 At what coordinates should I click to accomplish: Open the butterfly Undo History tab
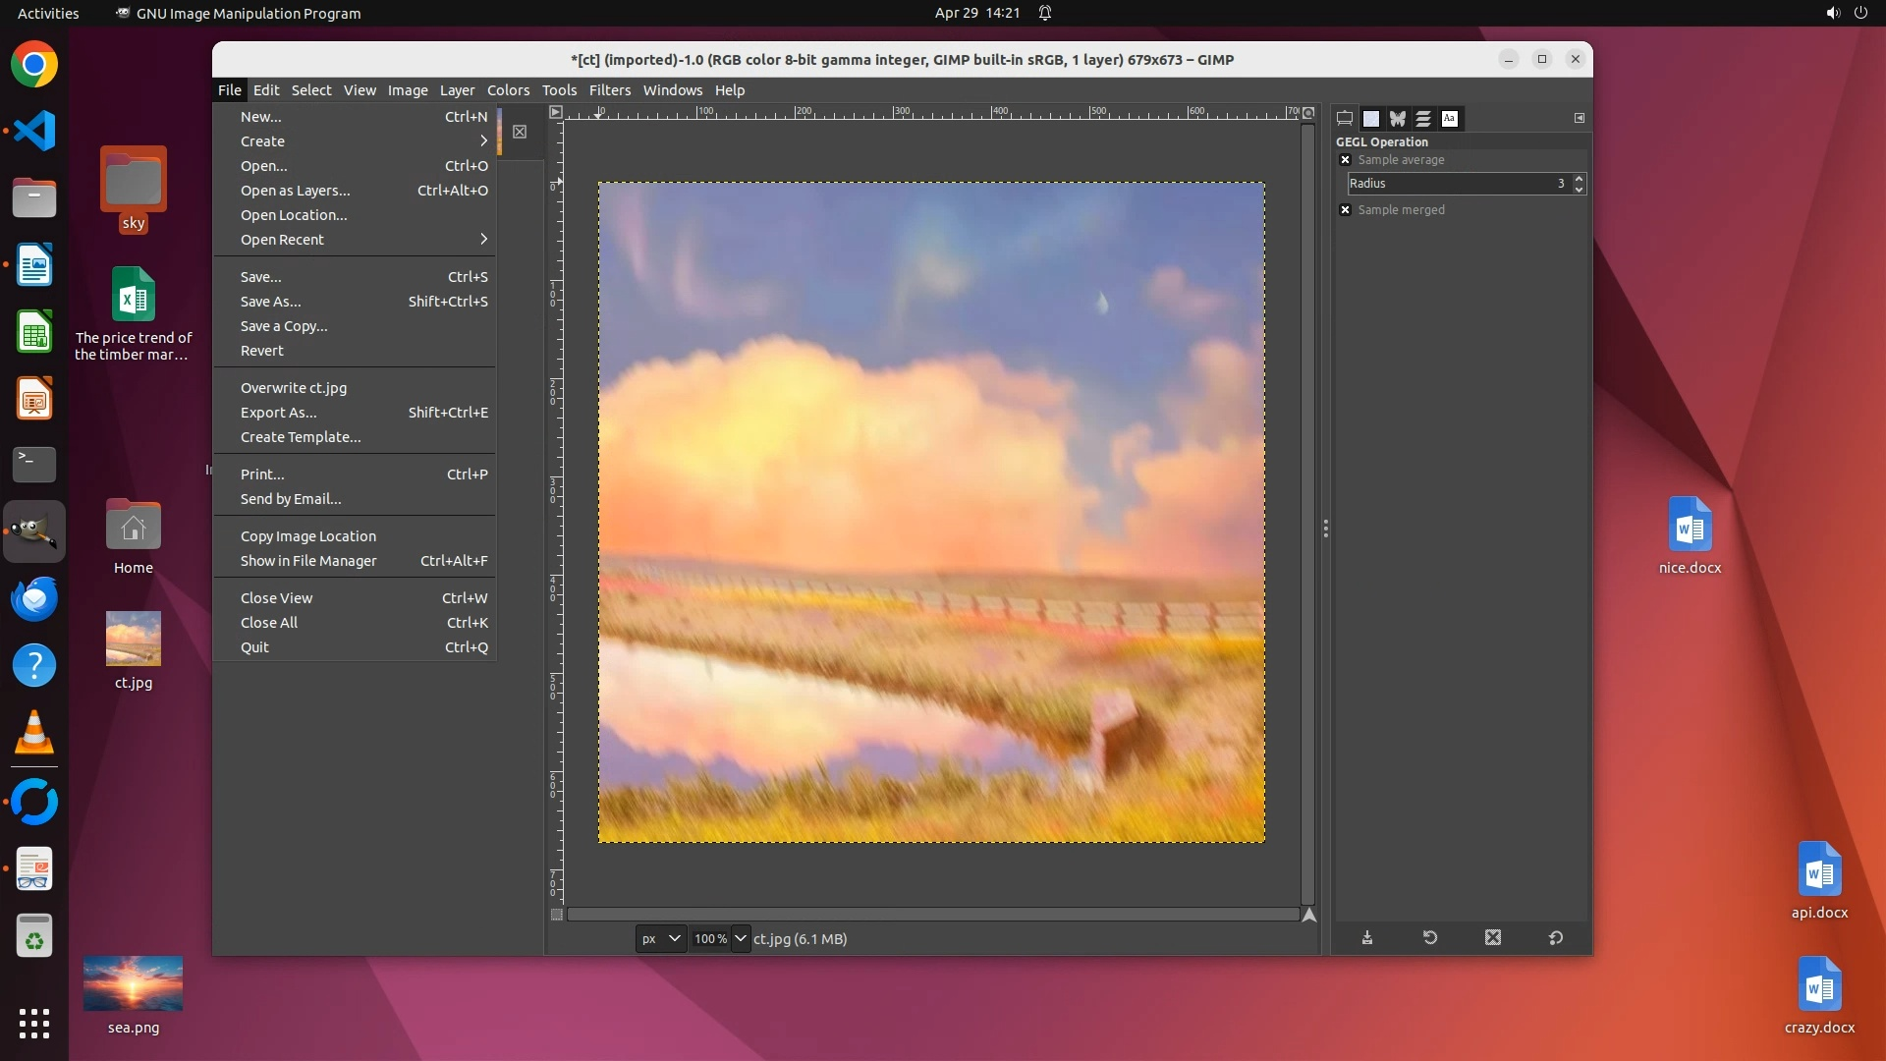pos(1397,119)
